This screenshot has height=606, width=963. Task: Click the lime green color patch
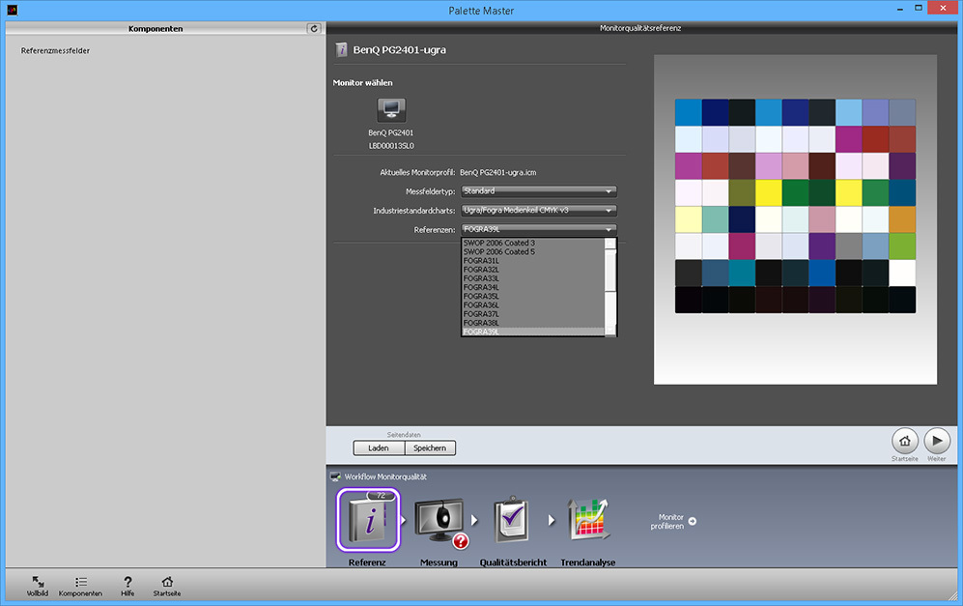click(x=902, y=246)
